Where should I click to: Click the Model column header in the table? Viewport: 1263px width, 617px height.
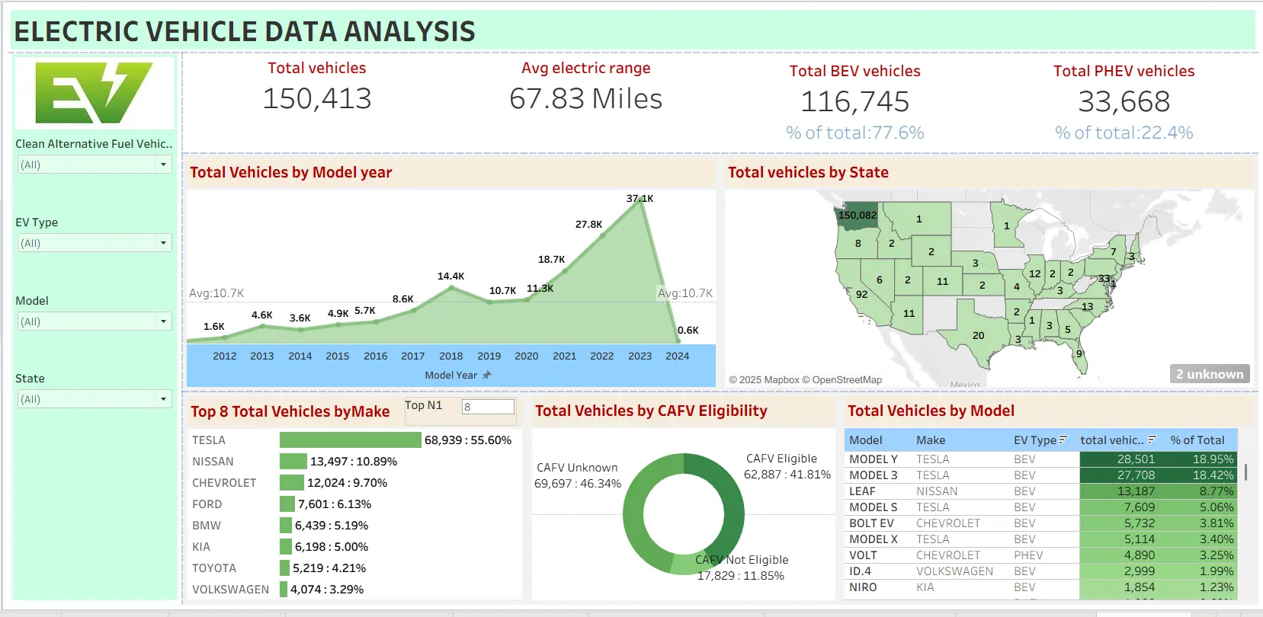pyautogui.click(x=866, y=440)
